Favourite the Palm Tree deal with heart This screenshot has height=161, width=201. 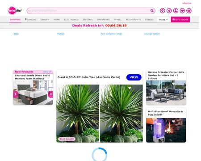tap(130, 88)
